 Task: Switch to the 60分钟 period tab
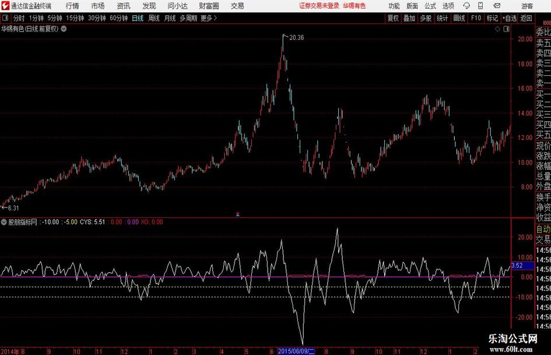118,18
